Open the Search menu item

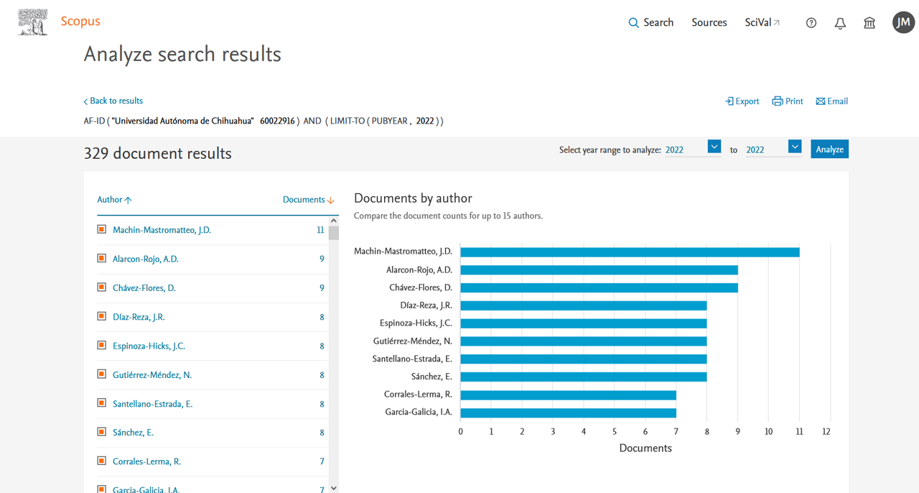(x=650, y=23)
